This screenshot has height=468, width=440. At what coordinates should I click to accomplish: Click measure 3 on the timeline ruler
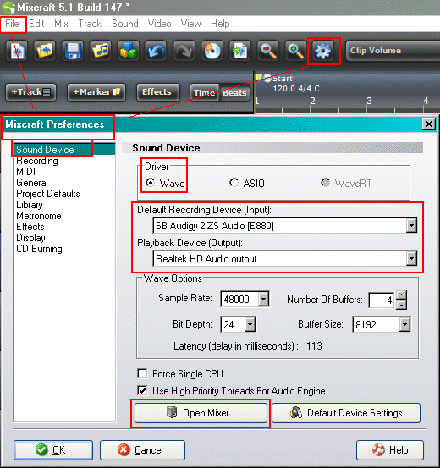(369, 101)
